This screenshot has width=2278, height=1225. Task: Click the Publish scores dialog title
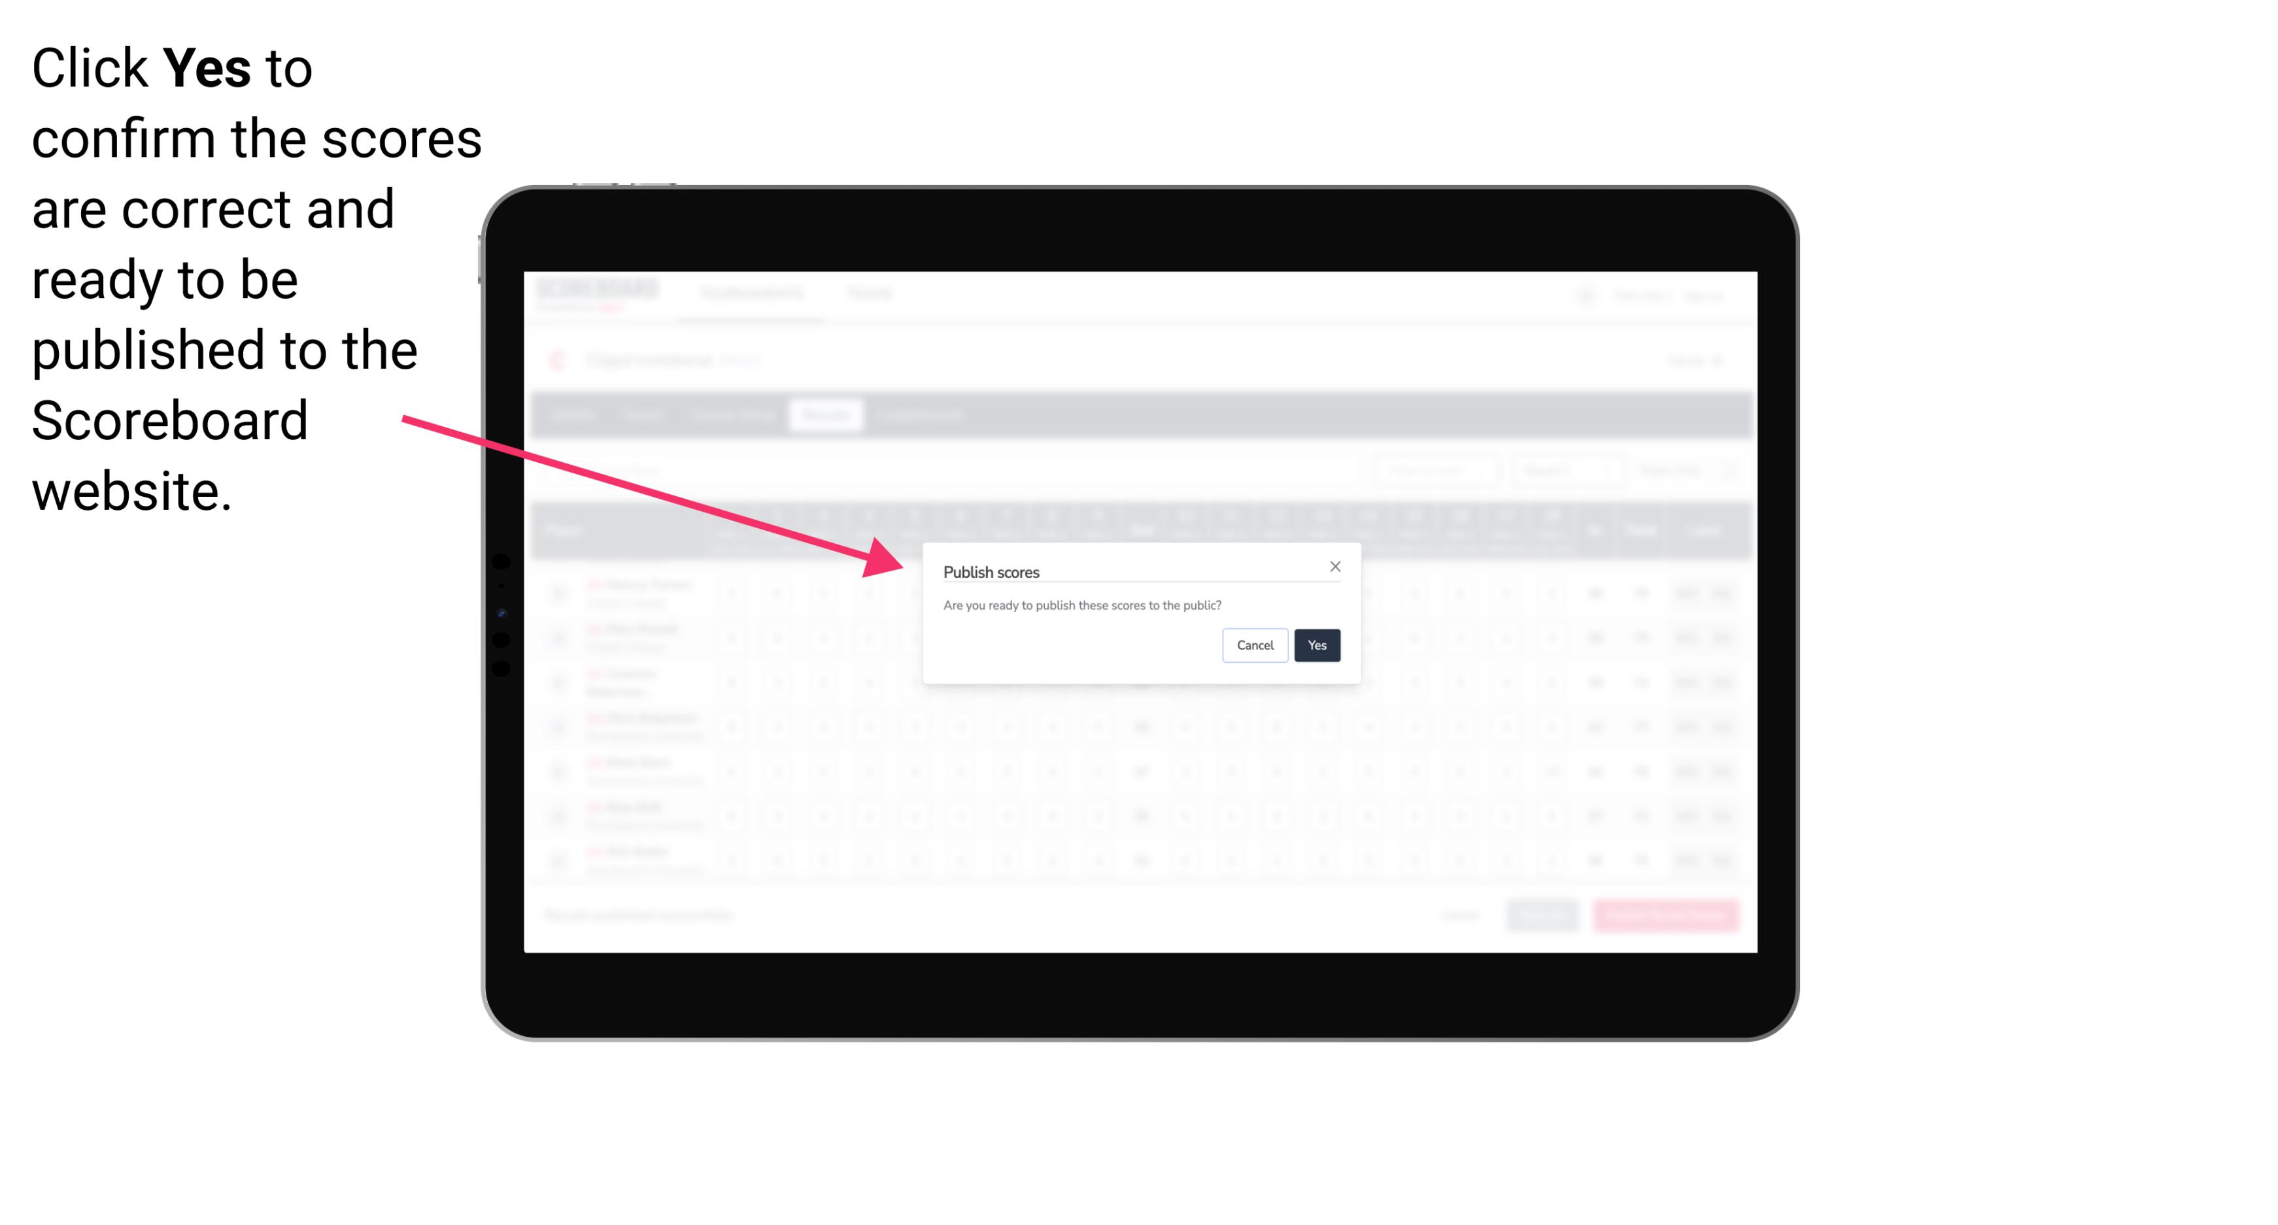click(x=991, y=569)
